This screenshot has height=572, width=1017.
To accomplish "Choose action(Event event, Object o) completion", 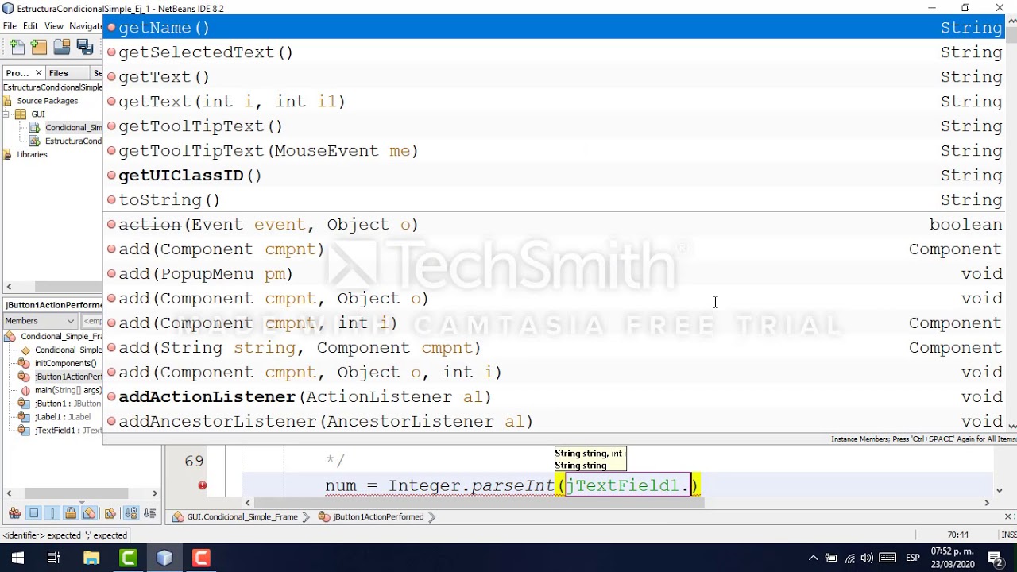I will coord(554,225).
